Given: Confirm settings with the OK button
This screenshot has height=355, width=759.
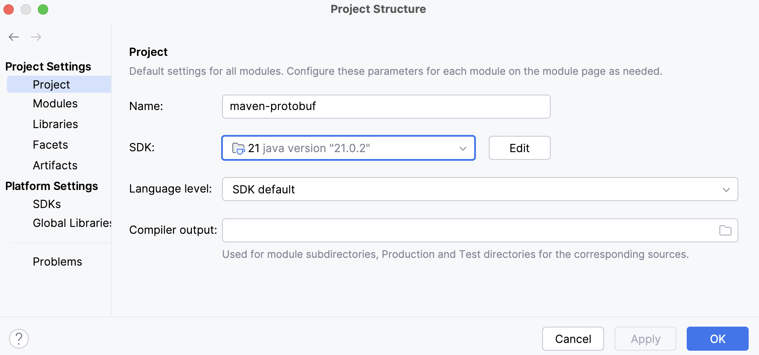Looking at the screenshot, I should click(x=717, y=339).
